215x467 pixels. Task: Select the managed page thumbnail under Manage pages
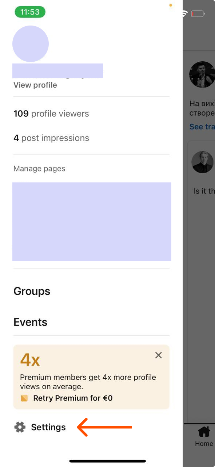(92, 221)
